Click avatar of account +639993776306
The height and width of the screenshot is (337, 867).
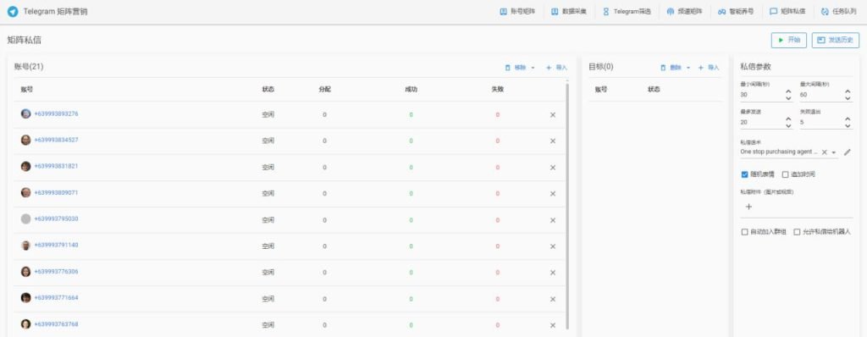click(x=26, y=271)
